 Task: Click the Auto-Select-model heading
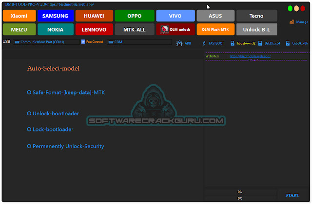click(x=53, y=68)
